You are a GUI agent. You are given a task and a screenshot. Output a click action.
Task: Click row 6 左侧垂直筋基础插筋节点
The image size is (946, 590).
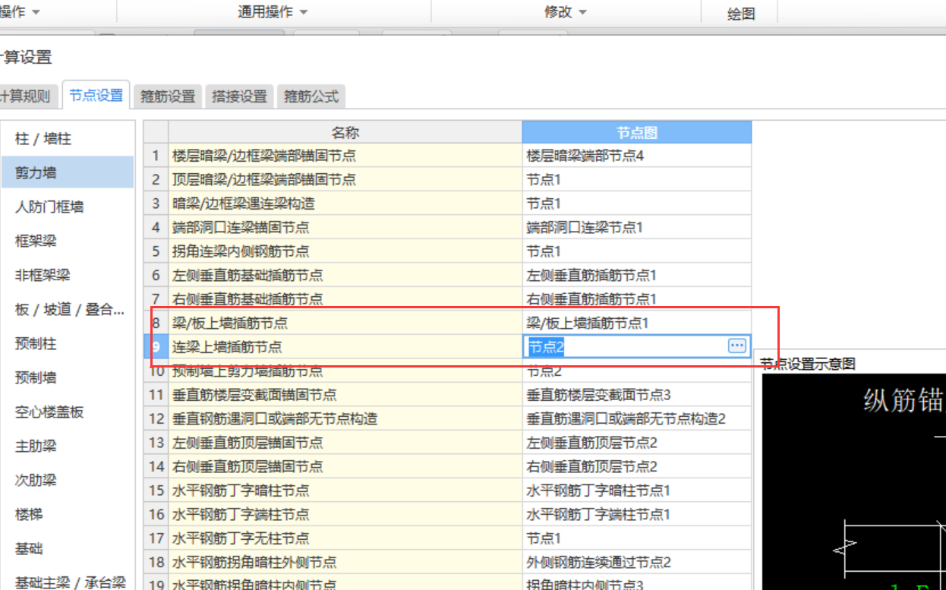[345, 275]
